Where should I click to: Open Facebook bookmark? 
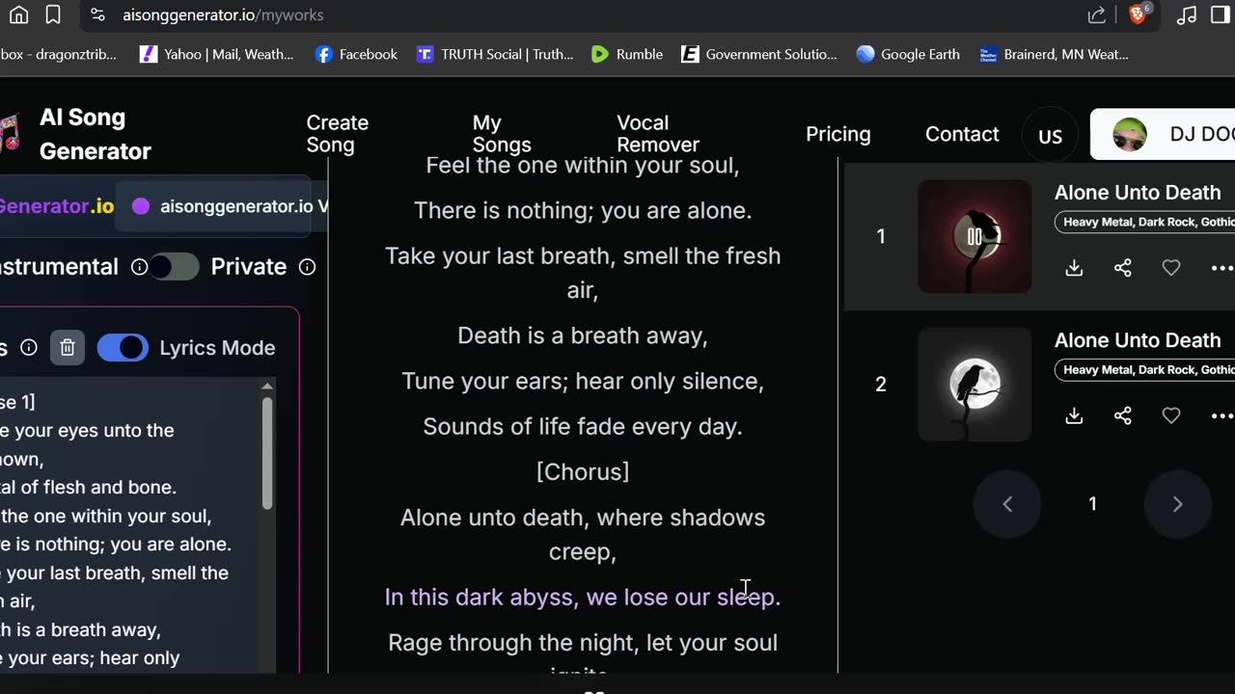point(356,54)
